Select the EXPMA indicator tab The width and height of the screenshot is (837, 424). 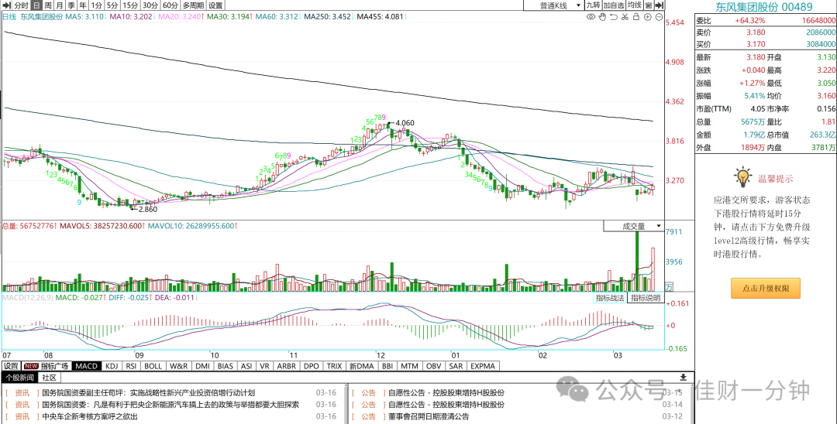click(484, 367)
